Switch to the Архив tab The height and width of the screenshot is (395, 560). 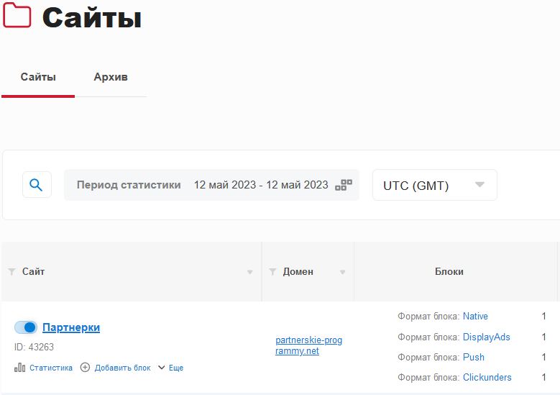click(111, 77)
